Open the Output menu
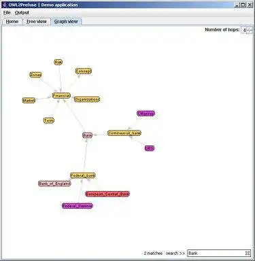Screen dimensions: 255x261 22,13
